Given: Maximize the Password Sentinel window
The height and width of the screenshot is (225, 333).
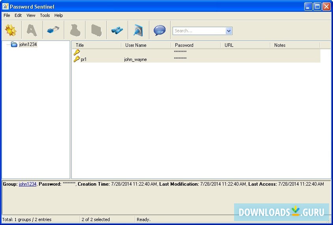Looking at the screenshot, I should pyautogui.click(x=317, y=7).
